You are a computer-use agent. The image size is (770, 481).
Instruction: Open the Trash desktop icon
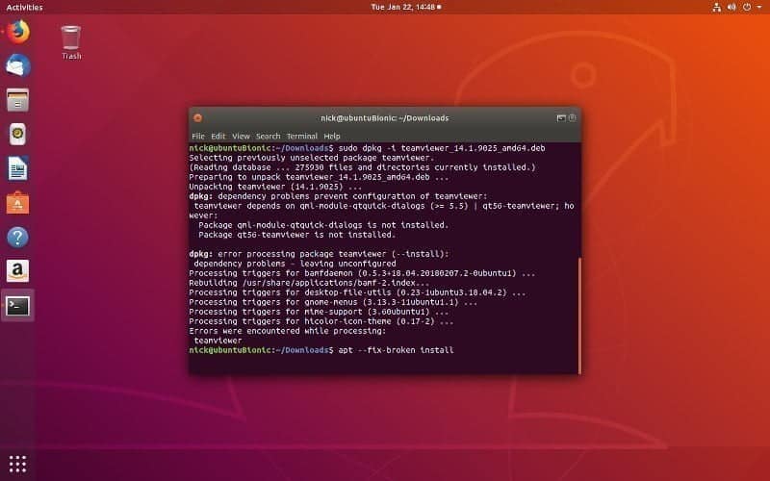coord(71,42)
